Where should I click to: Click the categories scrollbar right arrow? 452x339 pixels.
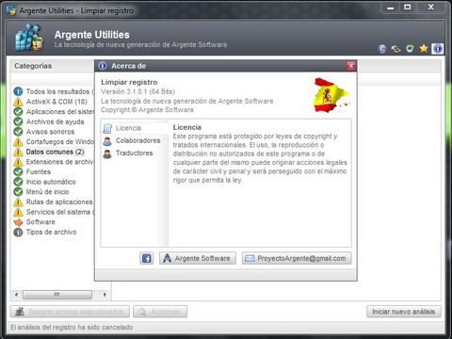(105, 295)
